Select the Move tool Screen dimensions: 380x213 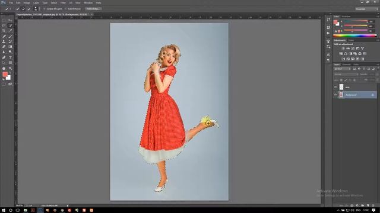(x=10, y=20)
